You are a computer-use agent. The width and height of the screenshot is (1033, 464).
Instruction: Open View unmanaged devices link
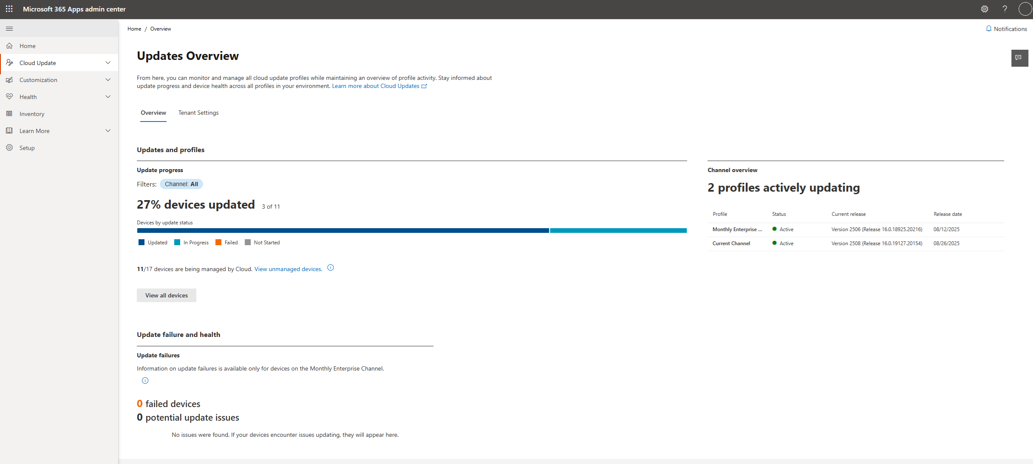[288, 269]
